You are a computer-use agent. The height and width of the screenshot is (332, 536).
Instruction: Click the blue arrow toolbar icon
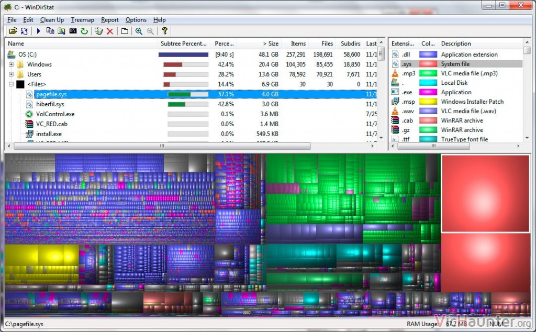pyautogui.click(x=38, y=31)
